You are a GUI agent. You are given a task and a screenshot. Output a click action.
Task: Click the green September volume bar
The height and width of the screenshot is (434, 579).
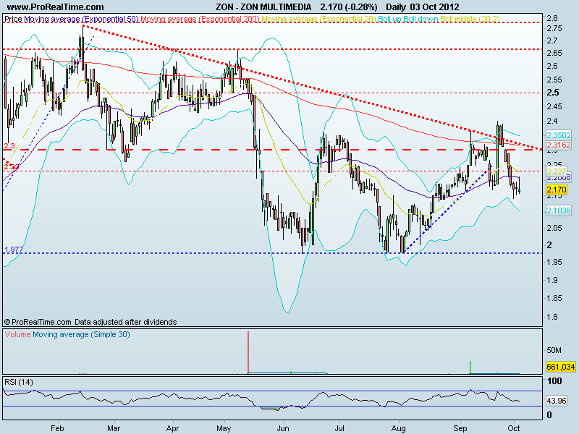pos(470,367)
